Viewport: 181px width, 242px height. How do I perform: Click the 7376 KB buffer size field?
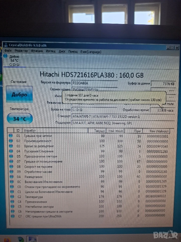coord(163,84)
